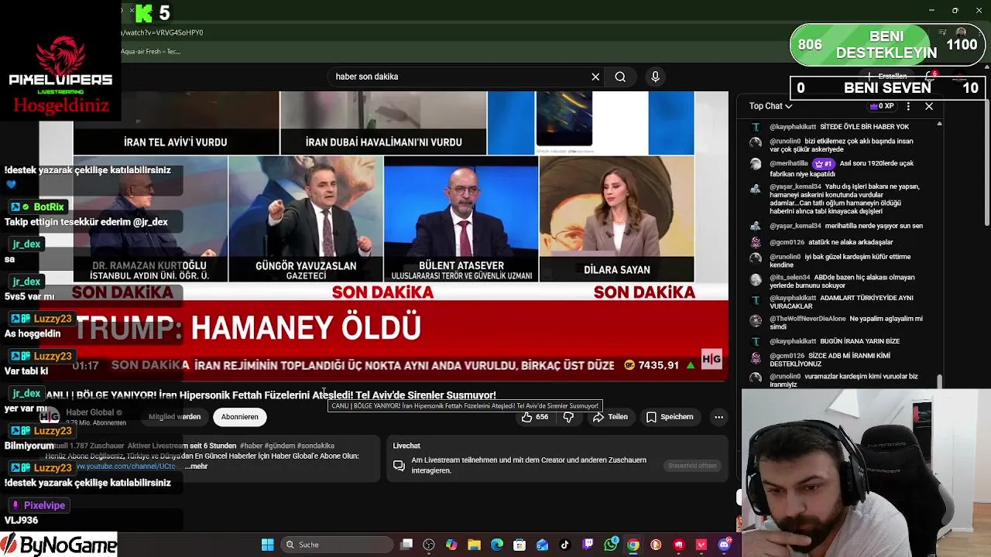Click the 'Steuerfeld öffnen' button

coord(692,466)
